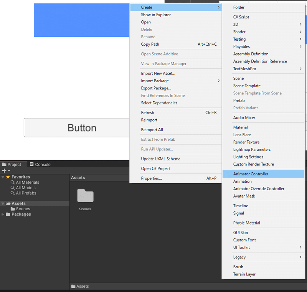
Task: Collapse the Assets tree folder
Action: [3, 204]
